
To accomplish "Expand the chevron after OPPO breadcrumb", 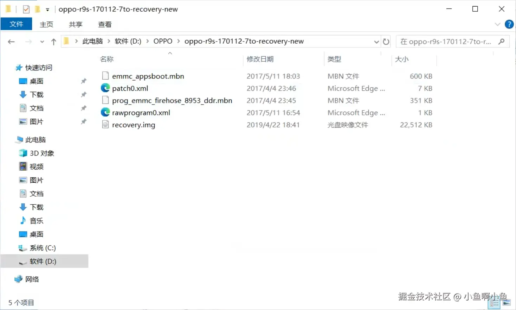I will (x=179, y=41).
